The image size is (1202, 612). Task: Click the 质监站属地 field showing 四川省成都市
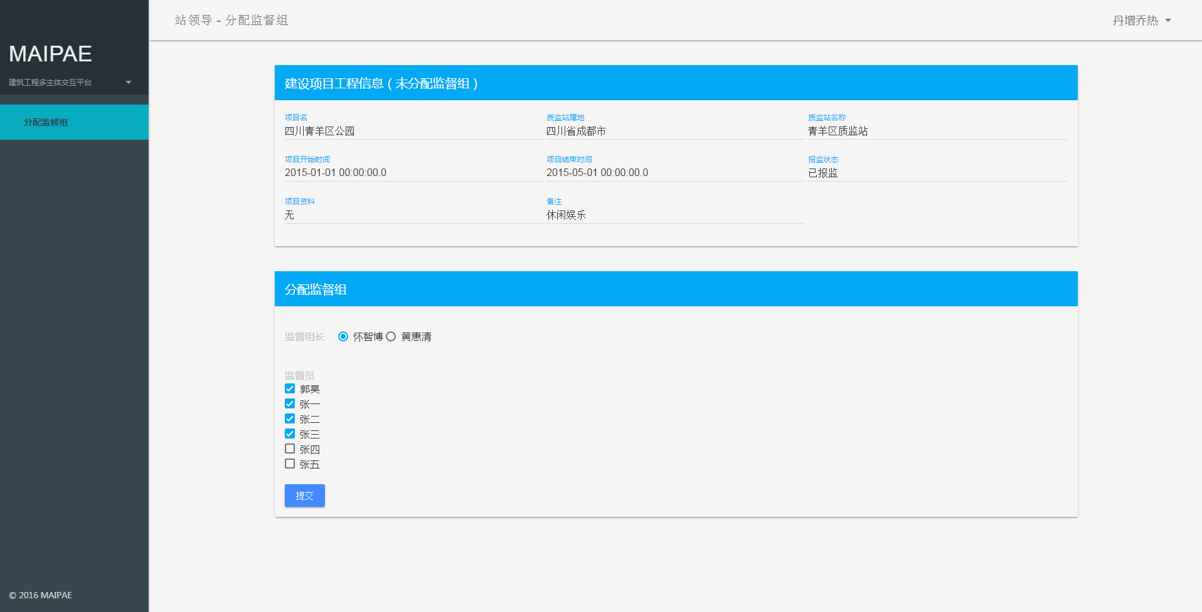click(x=674, y=131)
